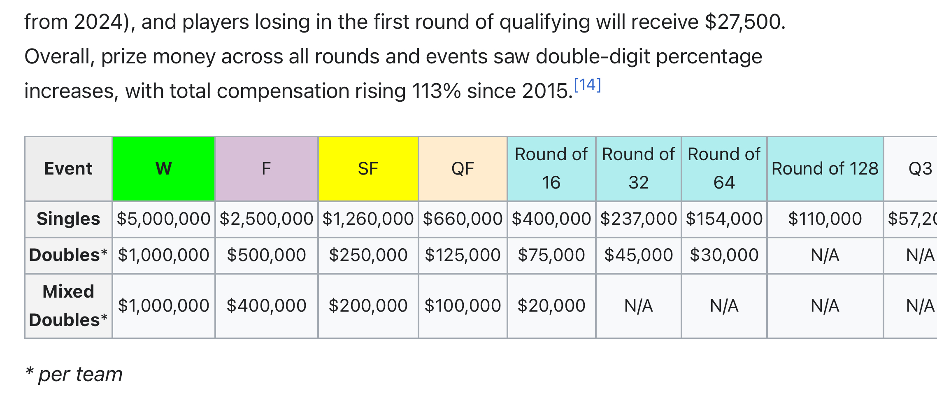Click the yellow SF column header
This screenshot has height=403, width=937.
tap(368, 169)
